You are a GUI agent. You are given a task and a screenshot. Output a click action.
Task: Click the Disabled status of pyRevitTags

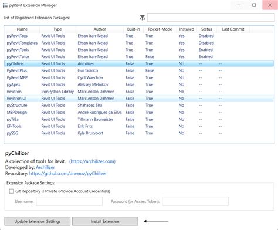206,36
